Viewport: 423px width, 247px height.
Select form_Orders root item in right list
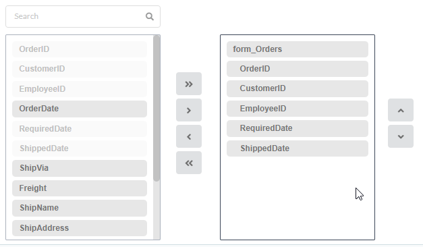tap(298, 49)
